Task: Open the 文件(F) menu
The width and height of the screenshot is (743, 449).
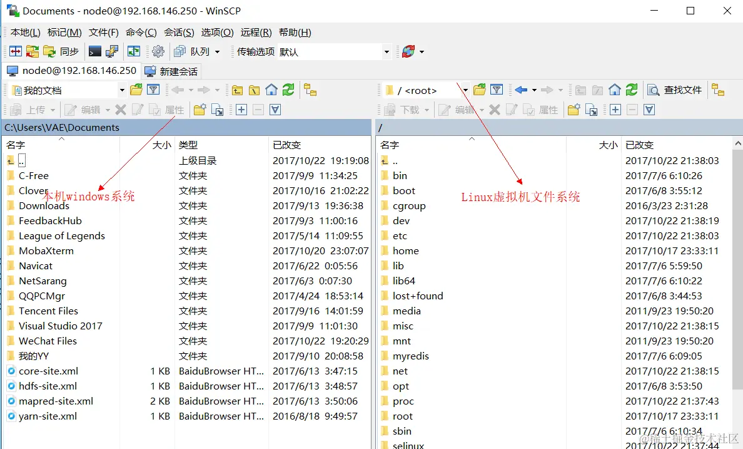Action: click(x=104, y=33)
